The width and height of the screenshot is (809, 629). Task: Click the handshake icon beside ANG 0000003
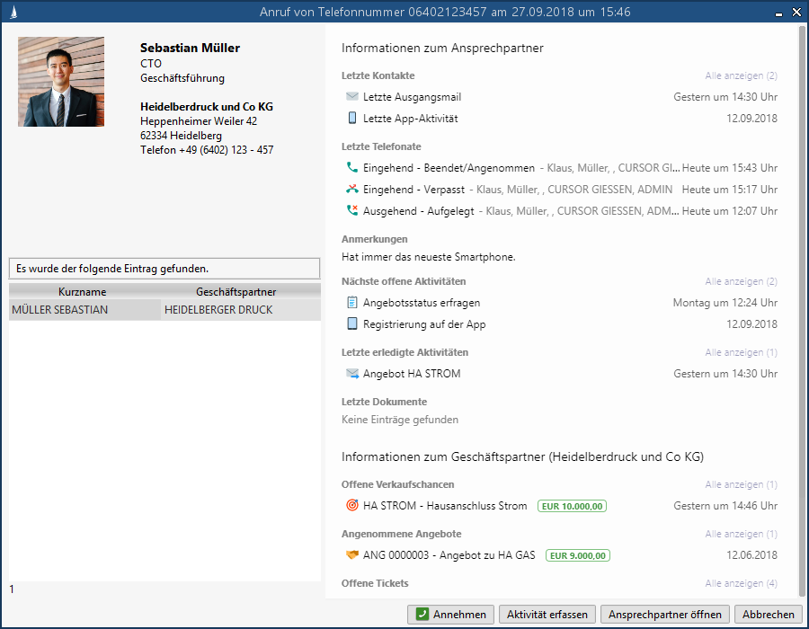[x=351, y=555]
